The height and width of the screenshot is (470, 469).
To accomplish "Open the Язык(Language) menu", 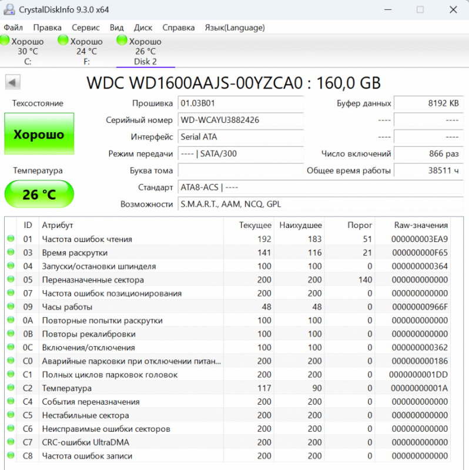I will coord(235,28).
